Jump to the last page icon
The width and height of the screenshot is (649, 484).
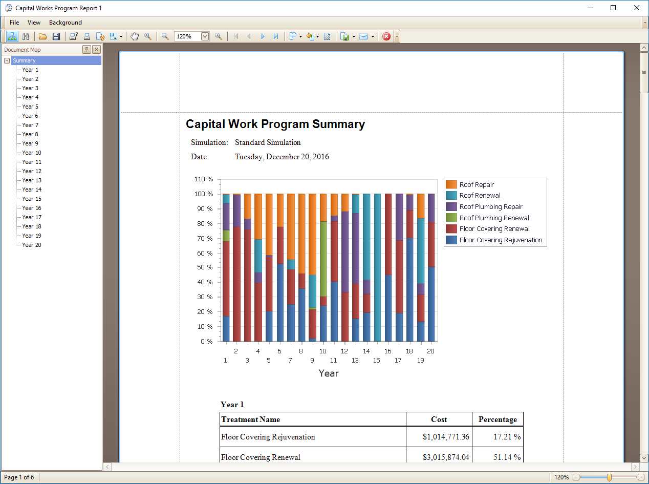click(276, 36)
